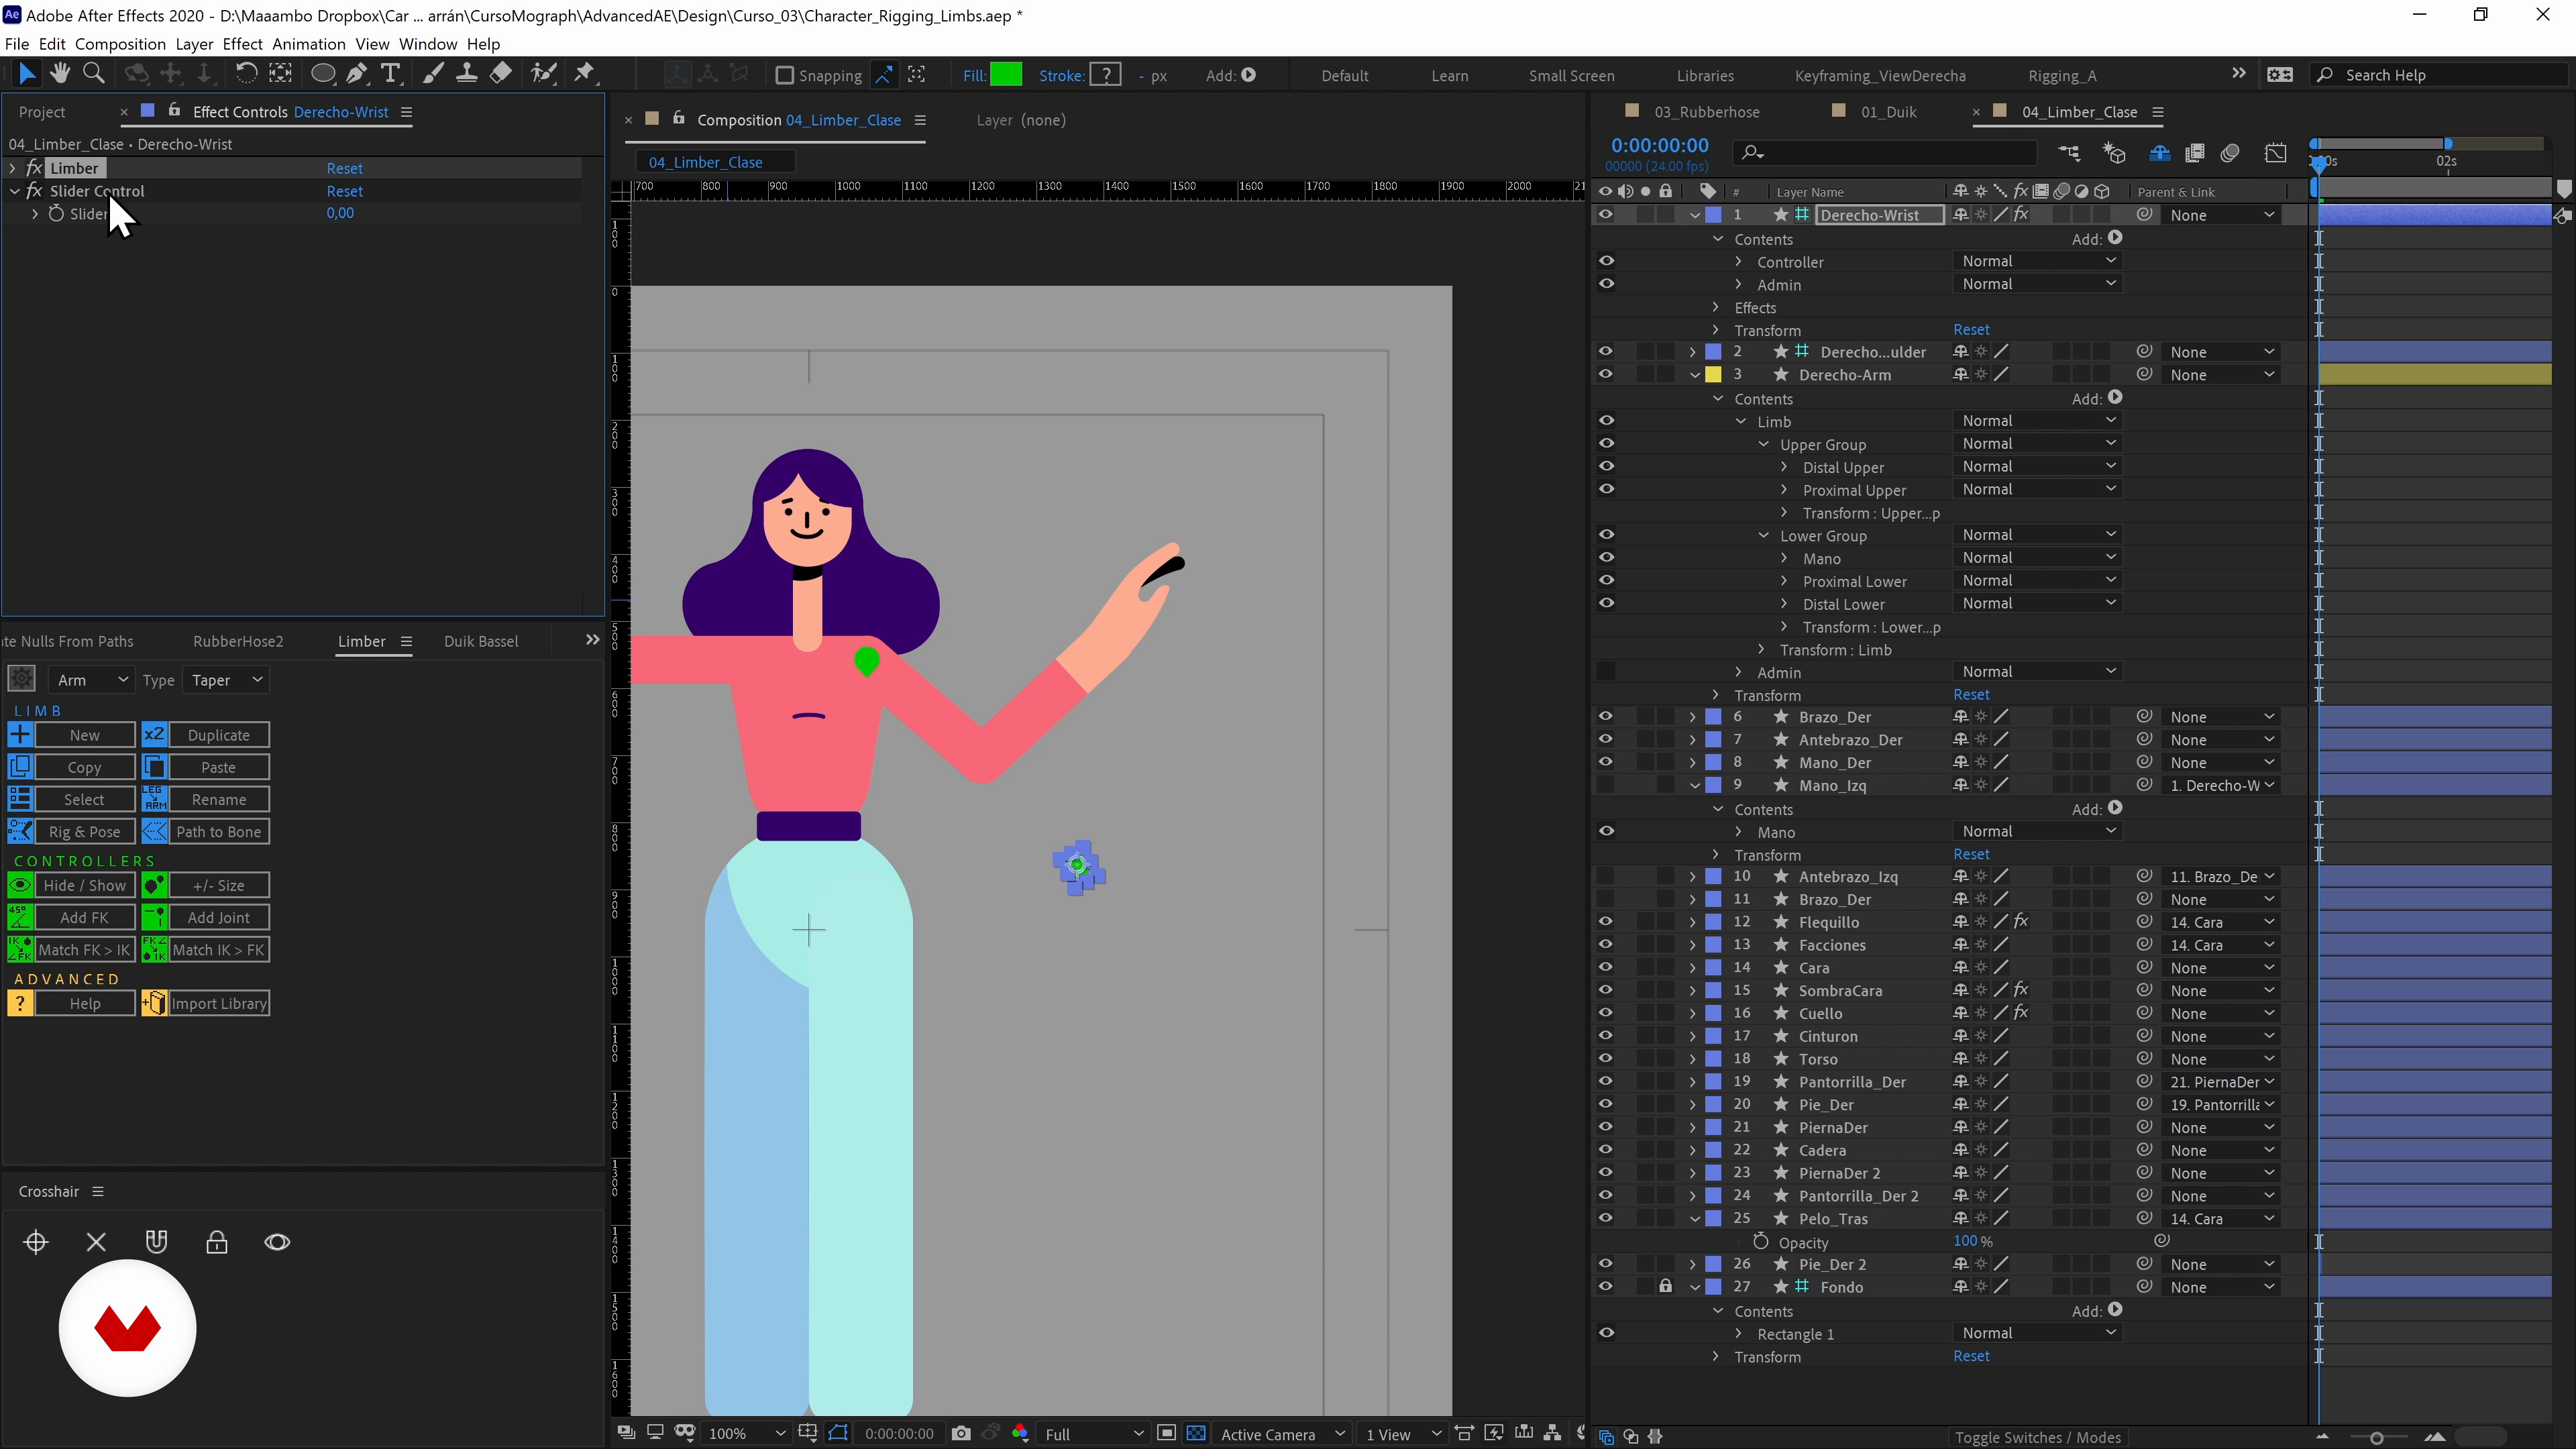Open the Arm limb type dropdown
2576x1449 pixels.
click(91, 680)
